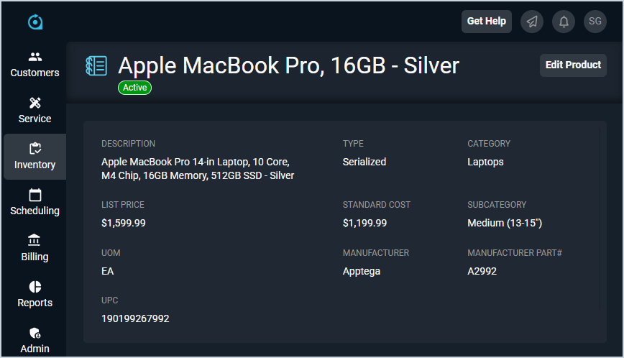Open the paper plane send icon
624x358 pixels.
tap(532, 22)
